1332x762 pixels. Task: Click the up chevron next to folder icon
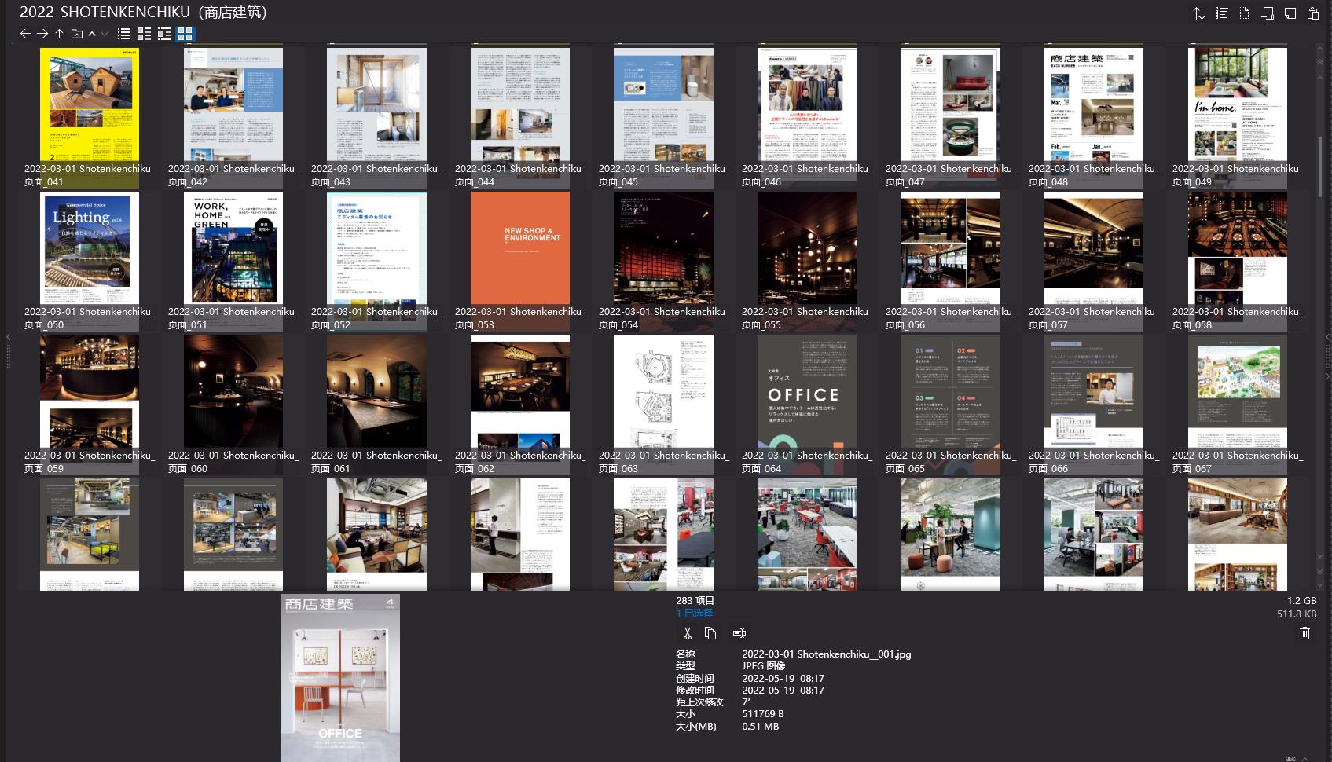[92, 34]
